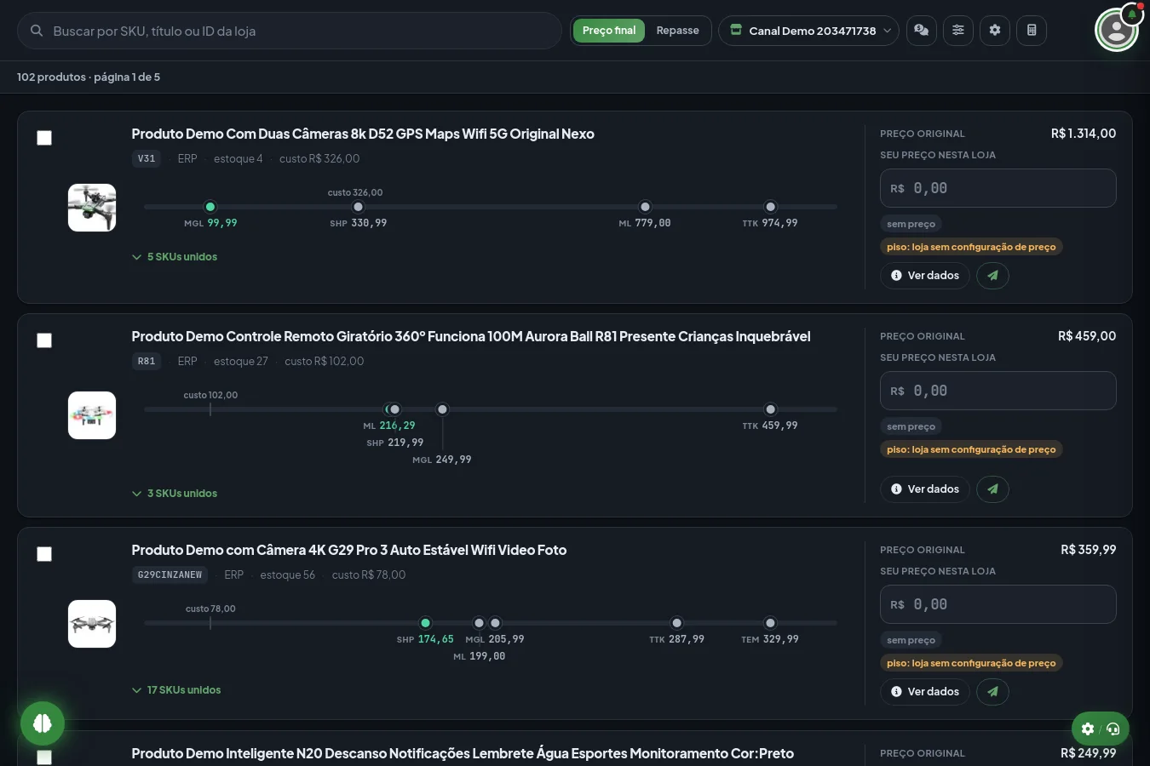Switch to the Repasse tab
Screen dimensions: 1150x766
677,31
